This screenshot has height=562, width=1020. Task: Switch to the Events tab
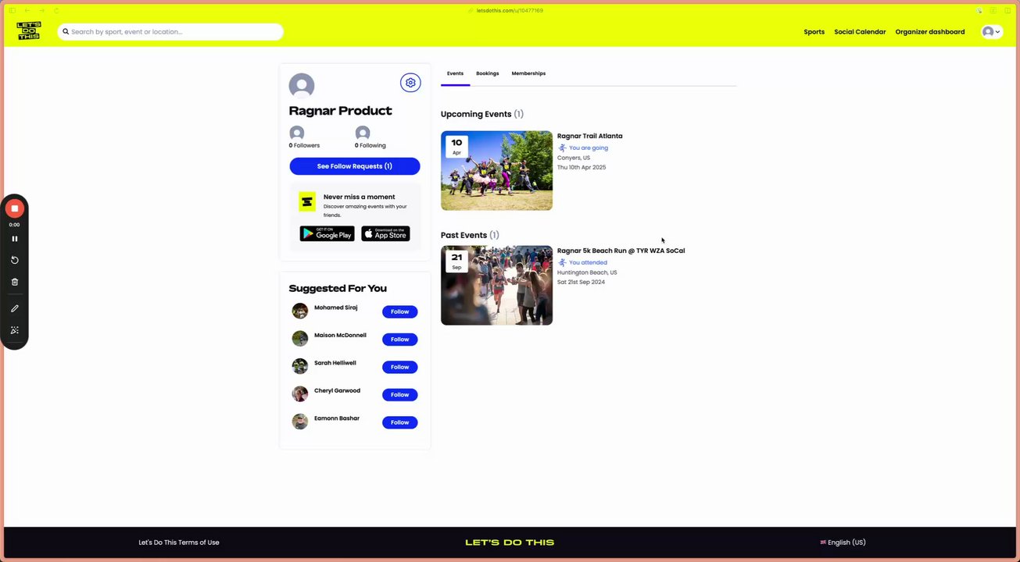point(455,73)
